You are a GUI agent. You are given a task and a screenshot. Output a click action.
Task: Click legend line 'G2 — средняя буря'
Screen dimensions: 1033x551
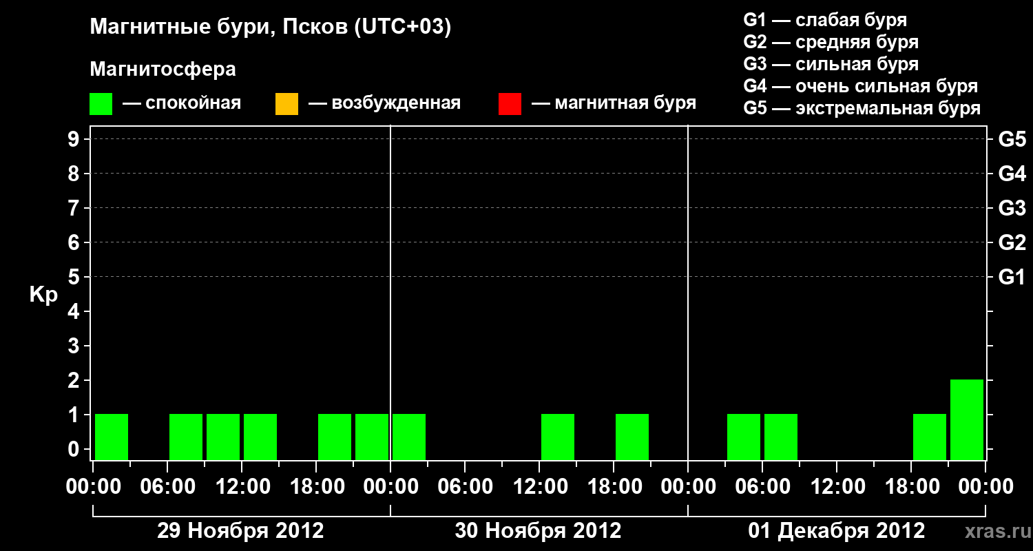pos(831,41)
